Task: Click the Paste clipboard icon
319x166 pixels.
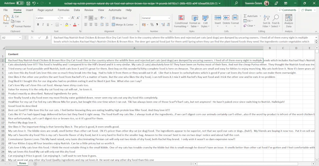Action: pos(6,18)
